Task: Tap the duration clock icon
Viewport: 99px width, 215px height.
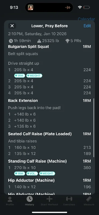Action: 11,41
